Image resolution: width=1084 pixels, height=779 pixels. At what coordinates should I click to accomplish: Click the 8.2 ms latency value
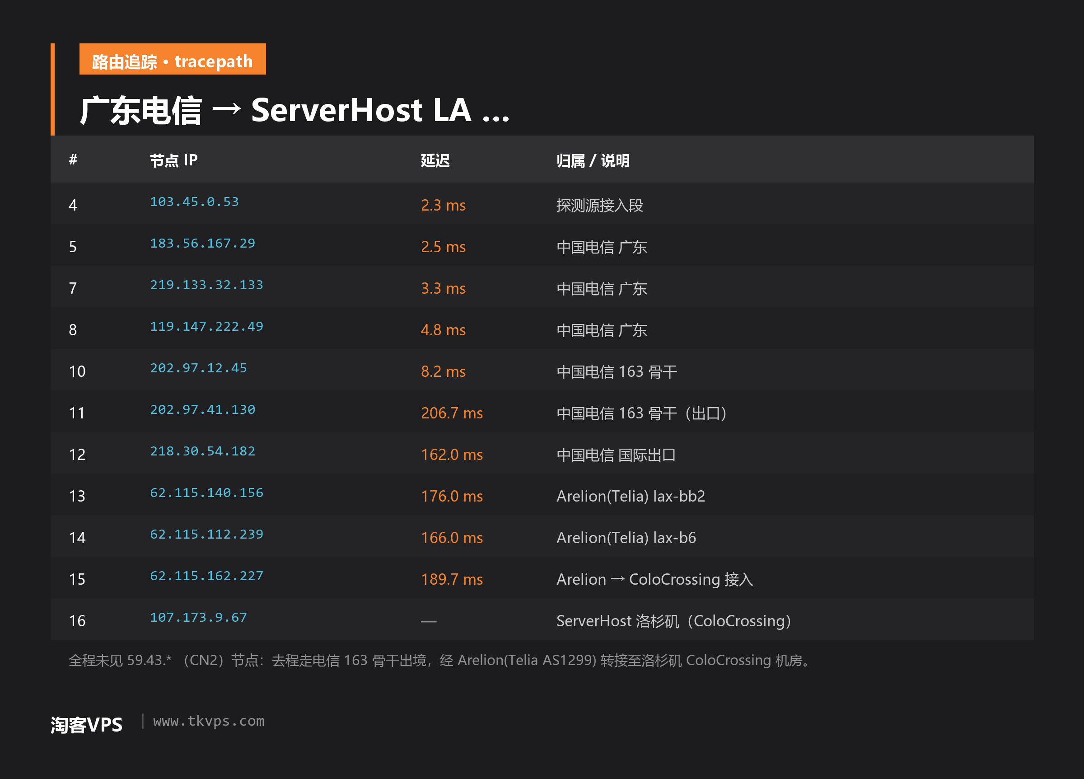coord(443,371)
